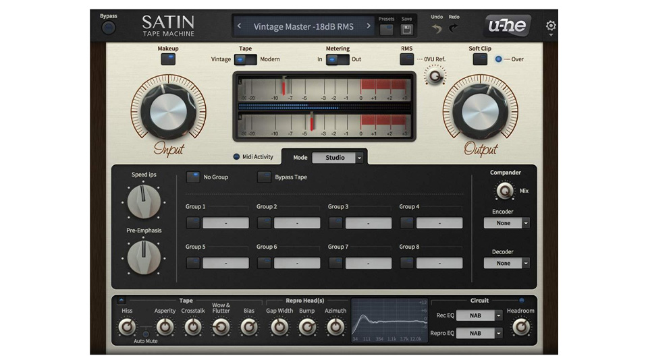
Task: Click the Save preset floppy disk icon
Action: [406, 30]
